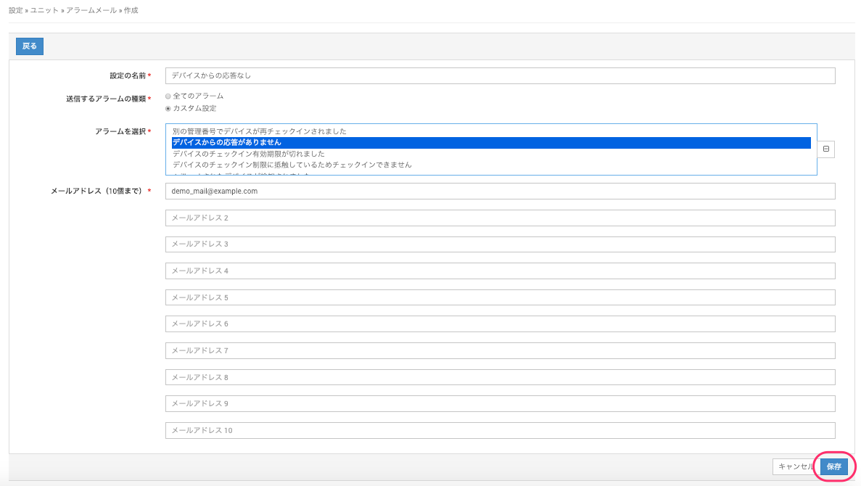Focus the メールアドレス 2 input field
Viewport: 861px width, 486px height.
click(500, 218)
